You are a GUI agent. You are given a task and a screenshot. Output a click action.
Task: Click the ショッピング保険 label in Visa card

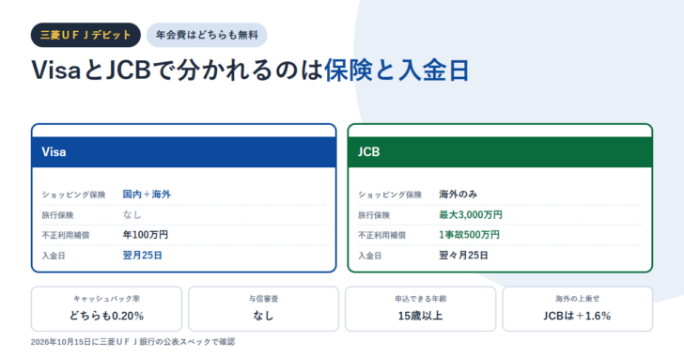pyautogui.click(x=73, y=195)
